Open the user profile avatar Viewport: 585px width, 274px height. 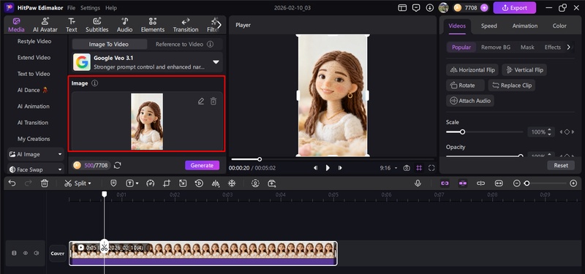[x=443, y=7]
